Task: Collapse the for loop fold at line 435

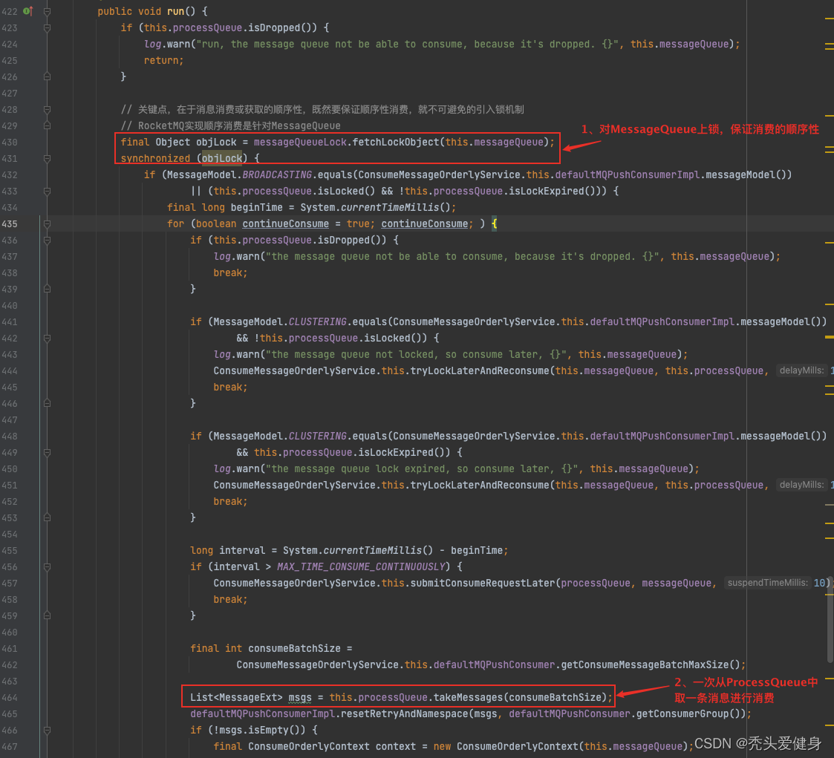Action: coord(48,224)
